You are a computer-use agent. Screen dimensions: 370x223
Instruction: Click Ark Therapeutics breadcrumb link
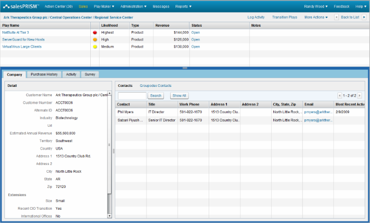(x=68, y=17)
